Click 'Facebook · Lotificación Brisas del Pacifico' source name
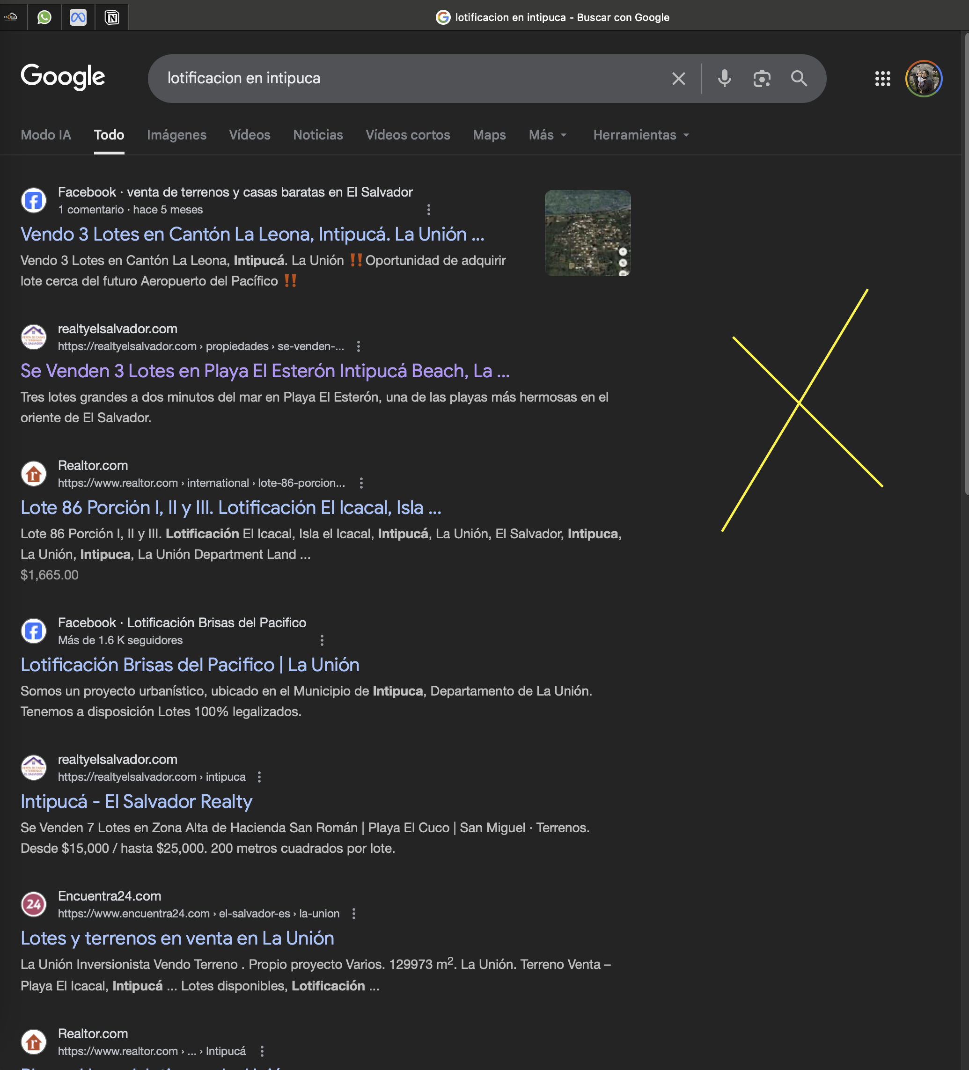 182,623
